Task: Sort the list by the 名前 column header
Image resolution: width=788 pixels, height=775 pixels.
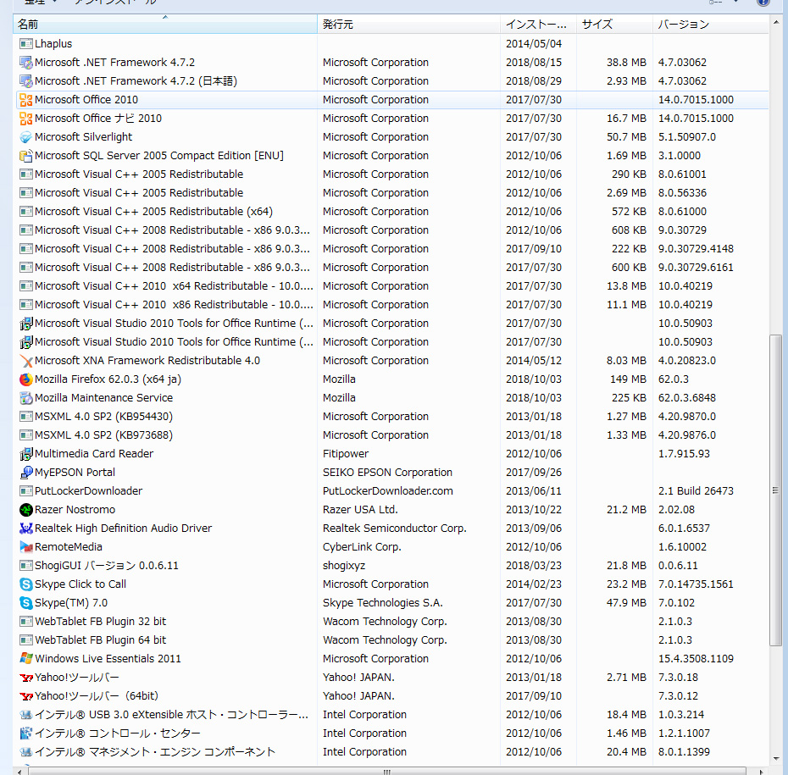Action: [165, 24]
